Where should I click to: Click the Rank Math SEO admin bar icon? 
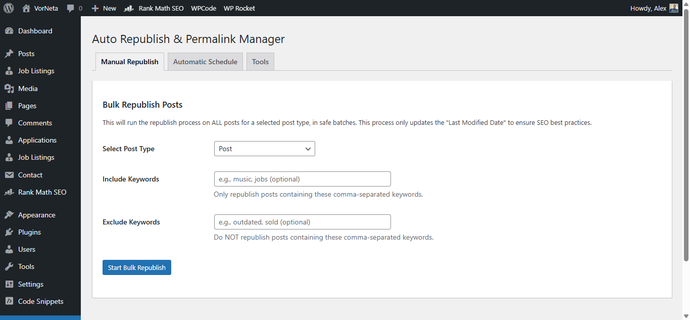point(128,8)
